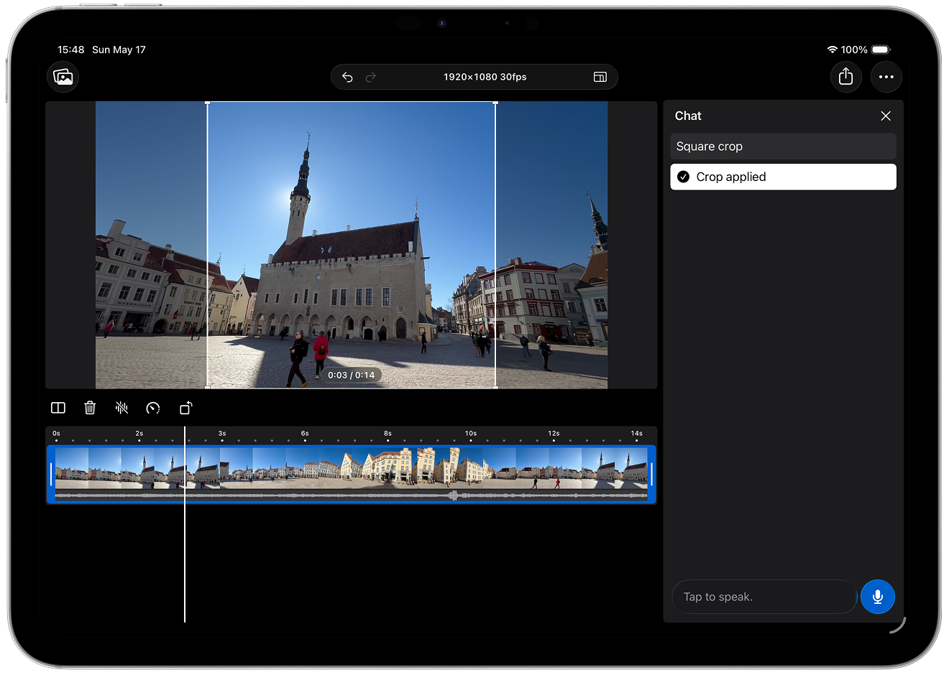Screen dimensions: 949x675
Task: Tap the rotate crop tool icon
Action: coord(185,408)
